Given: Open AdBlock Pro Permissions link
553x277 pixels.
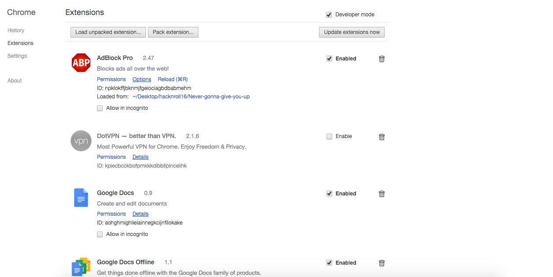Looking at the screenshot, I should [111, 79].
